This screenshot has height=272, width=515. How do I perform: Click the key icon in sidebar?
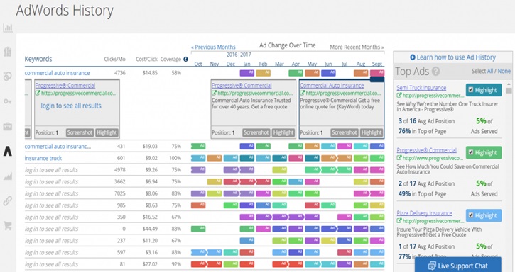(x=8, y=101)
